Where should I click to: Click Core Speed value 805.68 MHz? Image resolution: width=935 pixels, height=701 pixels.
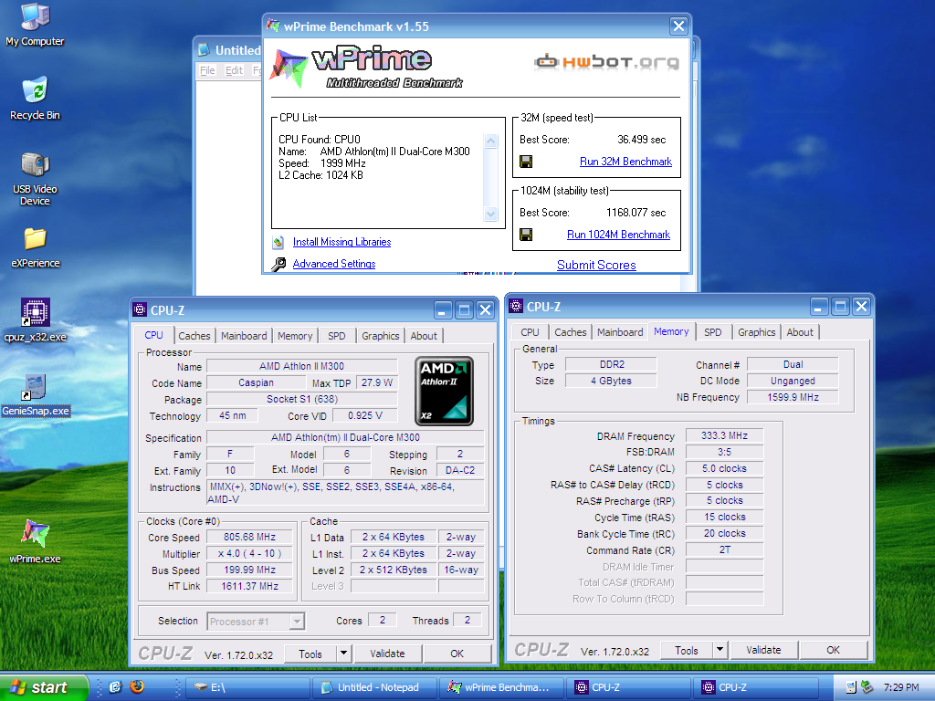250,537
